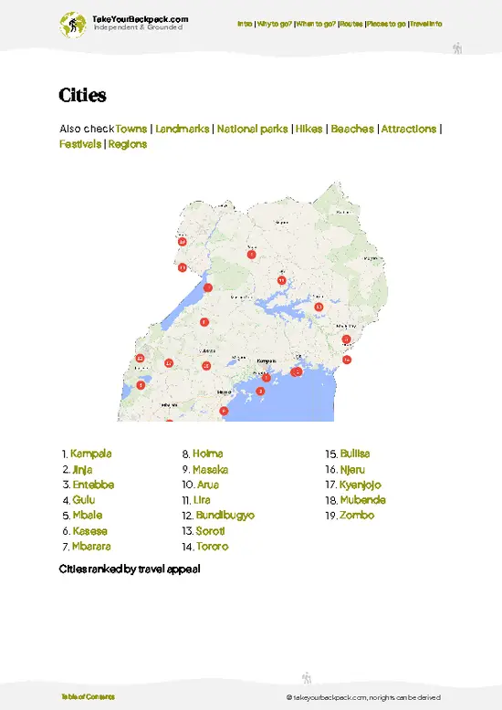Select the Buliisa marker by Lake Albert

click(x=207, y=287)
